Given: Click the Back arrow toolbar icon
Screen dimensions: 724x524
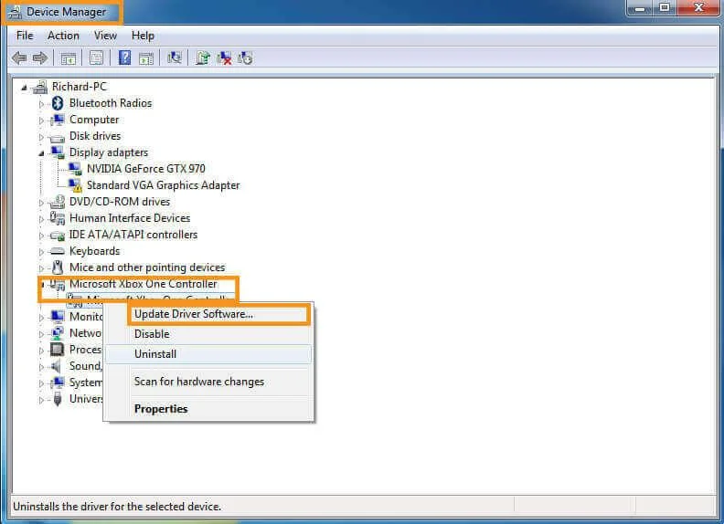Looking at the screenshot, I should 19,58.
